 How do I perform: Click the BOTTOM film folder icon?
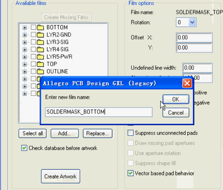tap(40, 27)
